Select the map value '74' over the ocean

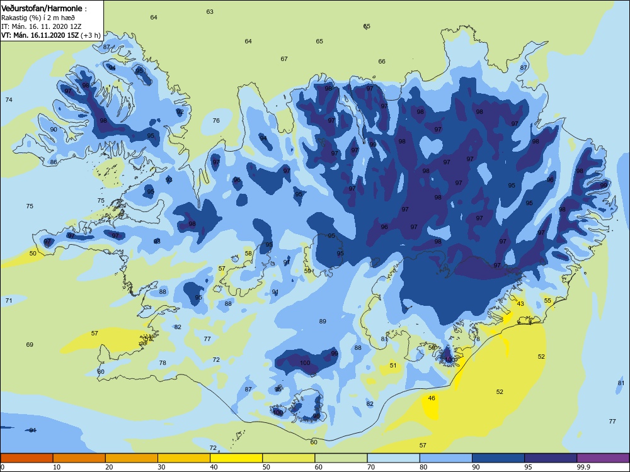pyautogui.click(x=9, y=99)
